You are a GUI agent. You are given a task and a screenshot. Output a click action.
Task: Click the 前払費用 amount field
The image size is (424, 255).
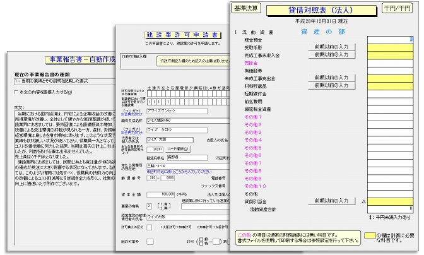point(390,102)
